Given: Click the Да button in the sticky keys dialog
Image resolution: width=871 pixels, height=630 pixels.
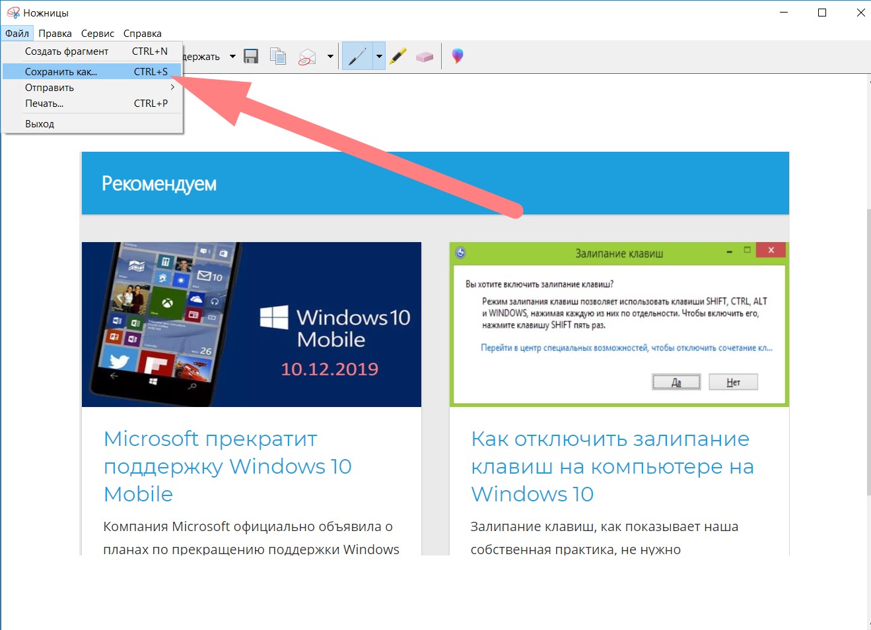Looking at the screenshot, I should 676,382.
